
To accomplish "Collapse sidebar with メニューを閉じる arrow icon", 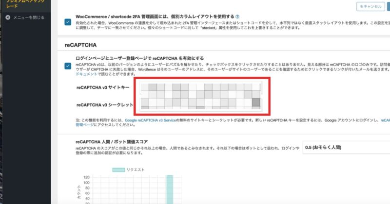I will (x=8, y=17).
